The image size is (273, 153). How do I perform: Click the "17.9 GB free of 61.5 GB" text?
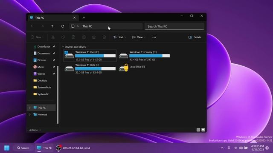tap(89, 59)
